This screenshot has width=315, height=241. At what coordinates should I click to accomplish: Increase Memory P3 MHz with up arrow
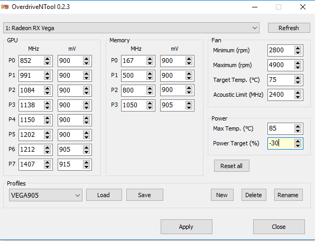click(150, 103)
